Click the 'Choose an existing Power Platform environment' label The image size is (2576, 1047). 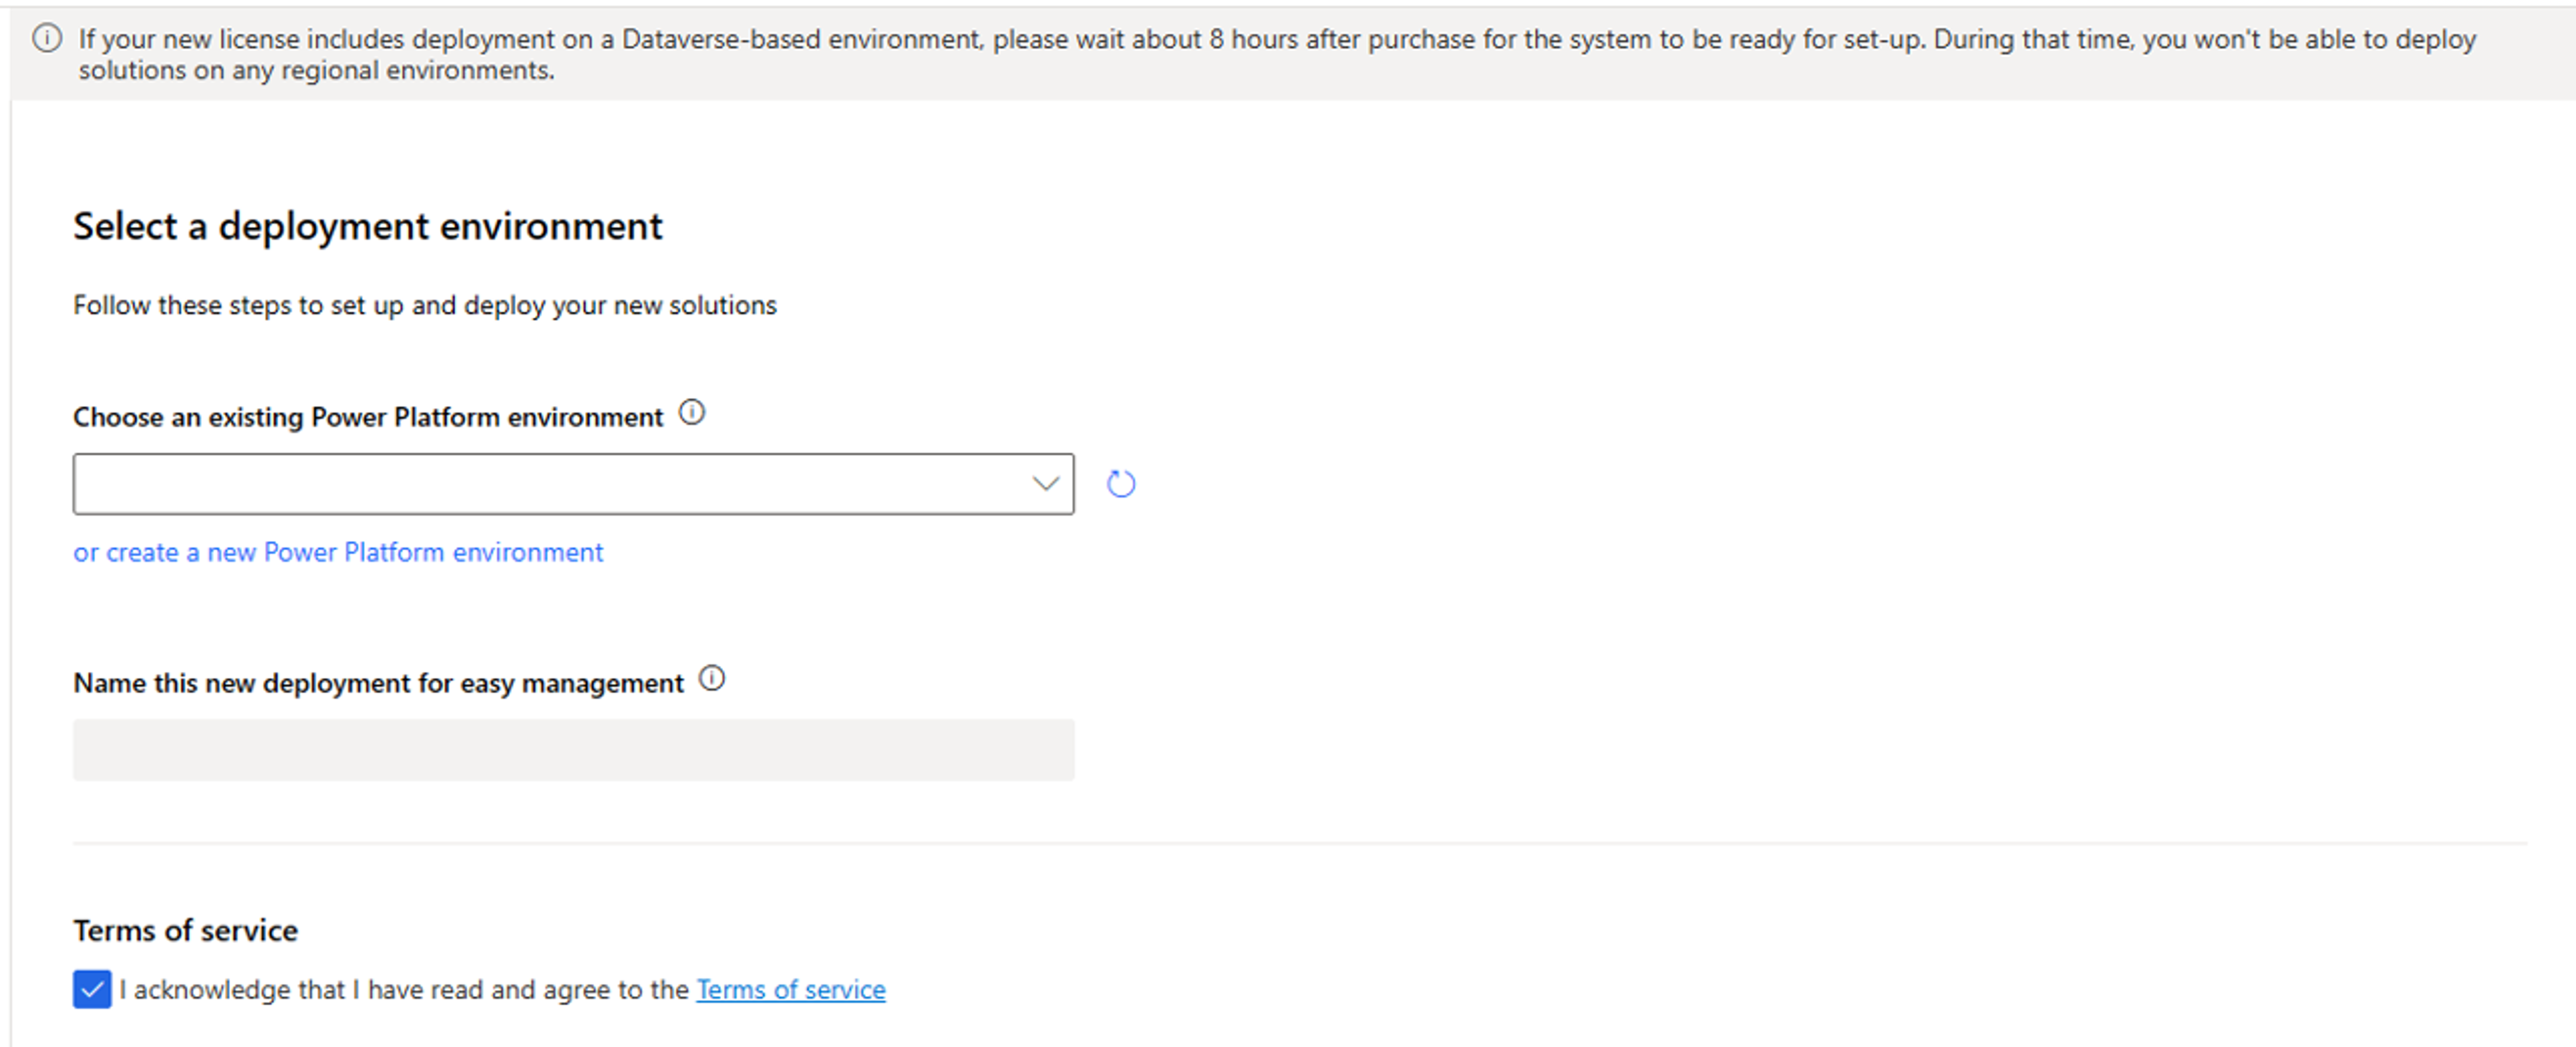point(367,417)
